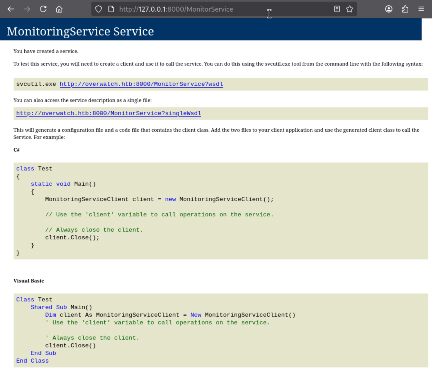Click the svcutil.exe command text
Viewport: 432px width, 378px height.
(x=36, y=84)
